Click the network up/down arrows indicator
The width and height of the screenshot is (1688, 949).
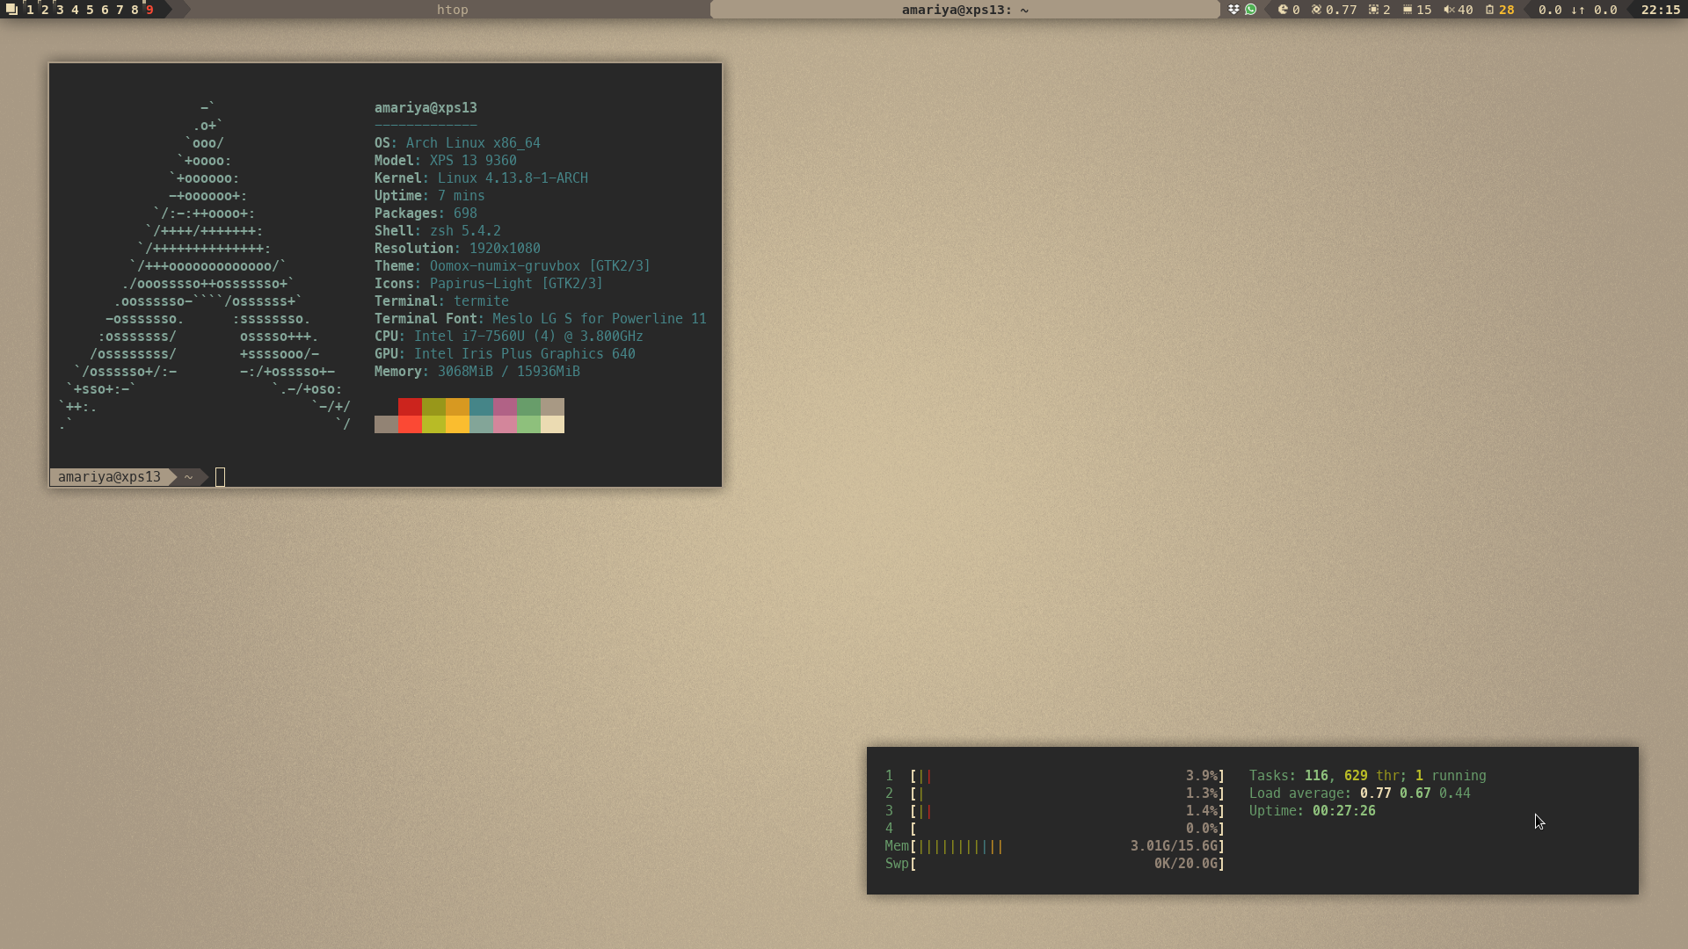[1577, 10]
